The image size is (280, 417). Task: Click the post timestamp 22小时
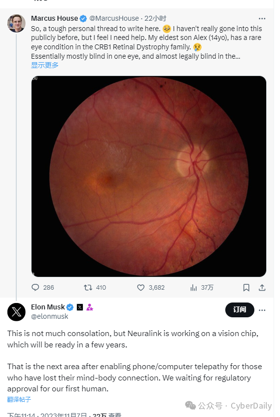pos(155,18)
